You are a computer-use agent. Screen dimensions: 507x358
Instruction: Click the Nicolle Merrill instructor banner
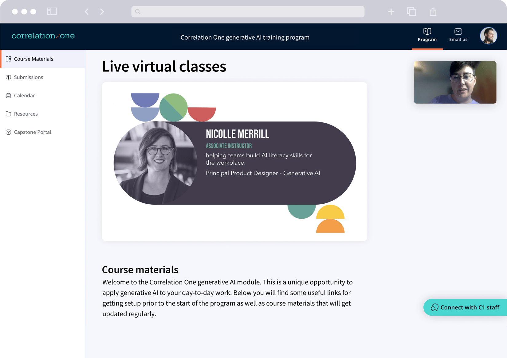234,163
